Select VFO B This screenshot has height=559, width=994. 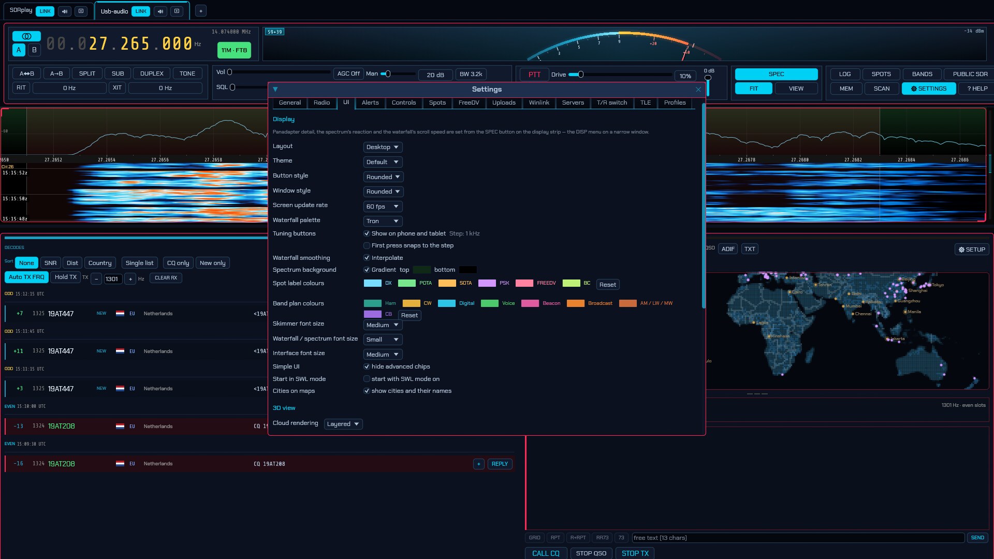[x=34, y=50]
